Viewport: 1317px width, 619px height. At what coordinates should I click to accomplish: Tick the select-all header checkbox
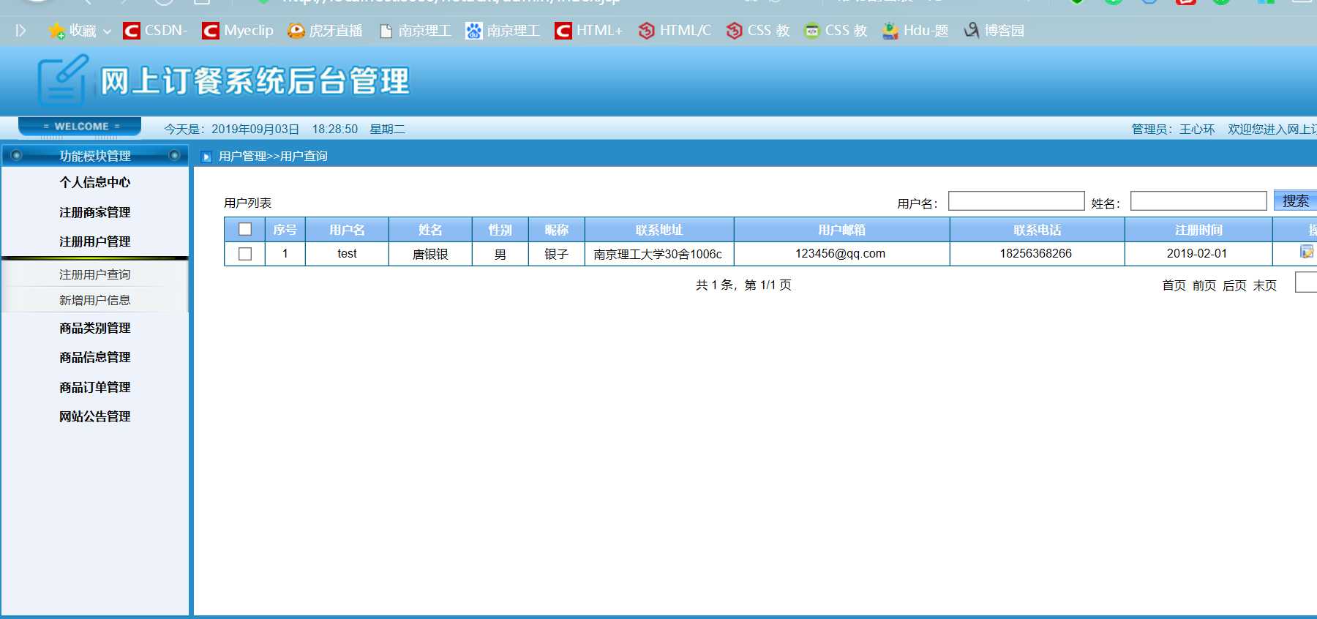click(245, 229)
